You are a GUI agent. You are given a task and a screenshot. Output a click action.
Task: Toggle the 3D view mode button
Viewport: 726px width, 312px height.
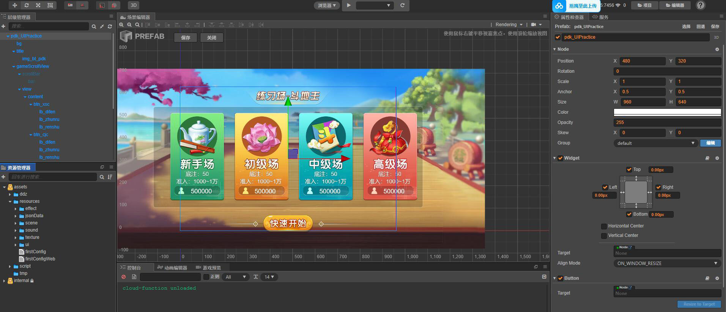coord(134,5)
